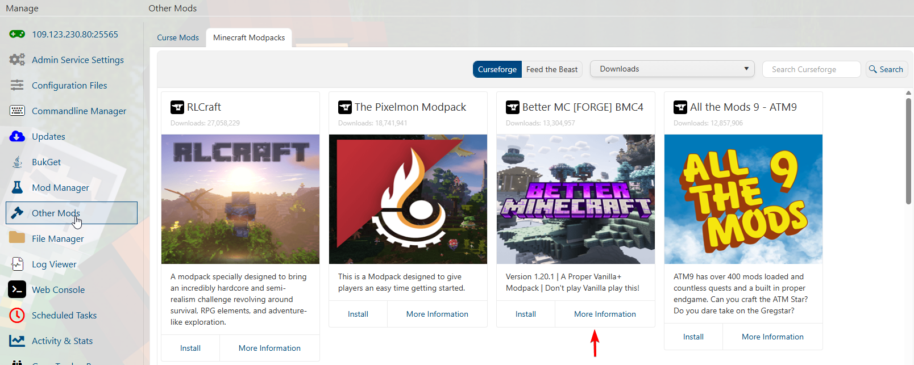The image size is (914, 365).
Task: Open Admin Service Settings gears icon
Action: point(17,60)
